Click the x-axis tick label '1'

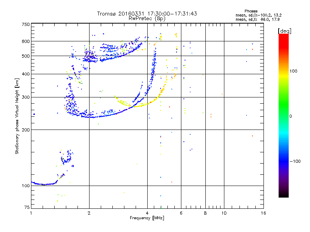[31, 213]
